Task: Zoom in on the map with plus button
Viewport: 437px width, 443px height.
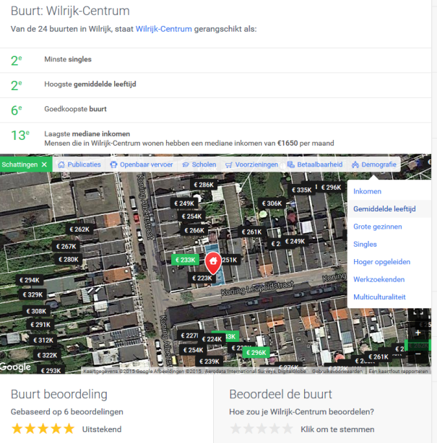Action: pyautogui.click(x=417, y=333)
